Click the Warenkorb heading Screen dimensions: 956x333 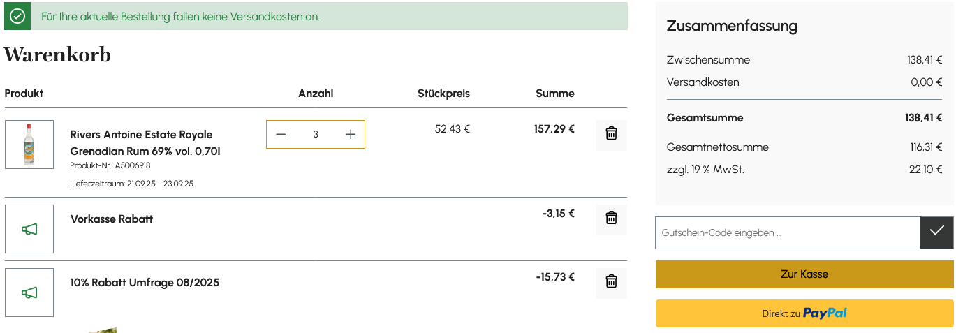[57, 55]
